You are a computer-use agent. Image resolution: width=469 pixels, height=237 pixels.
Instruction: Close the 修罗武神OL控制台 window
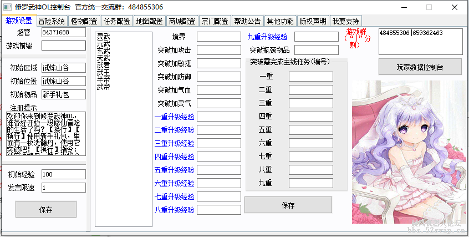click(x=455, y=7)
